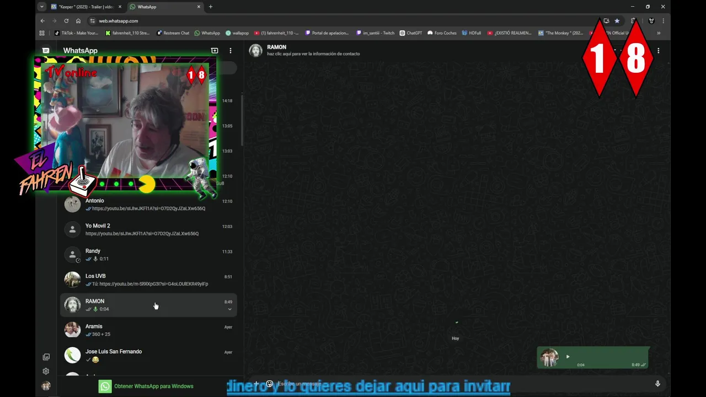706x397 pixels.
Task: Click 'Obtener WhatsApp para Windows' link
Action: (153, 386)
